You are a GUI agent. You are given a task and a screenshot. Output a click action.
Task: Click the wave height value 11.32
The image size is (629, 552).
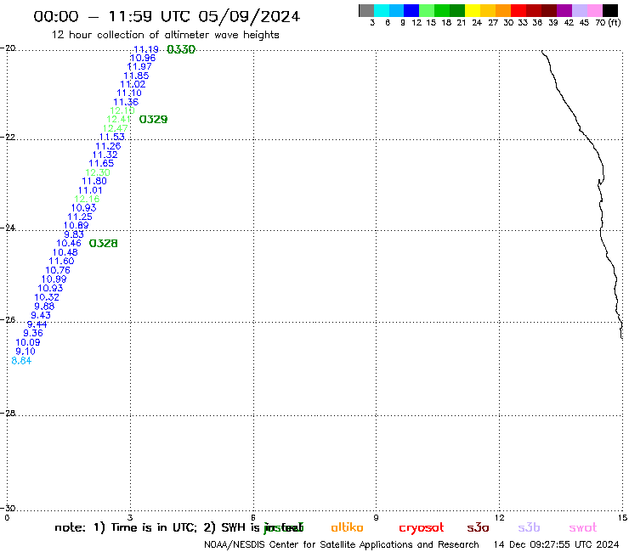[105, 155]
